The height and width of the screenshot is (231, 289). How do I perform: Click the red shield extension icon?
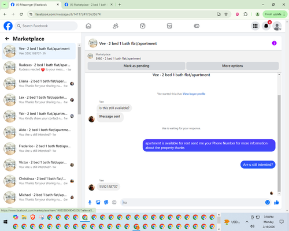click(237, 14)
